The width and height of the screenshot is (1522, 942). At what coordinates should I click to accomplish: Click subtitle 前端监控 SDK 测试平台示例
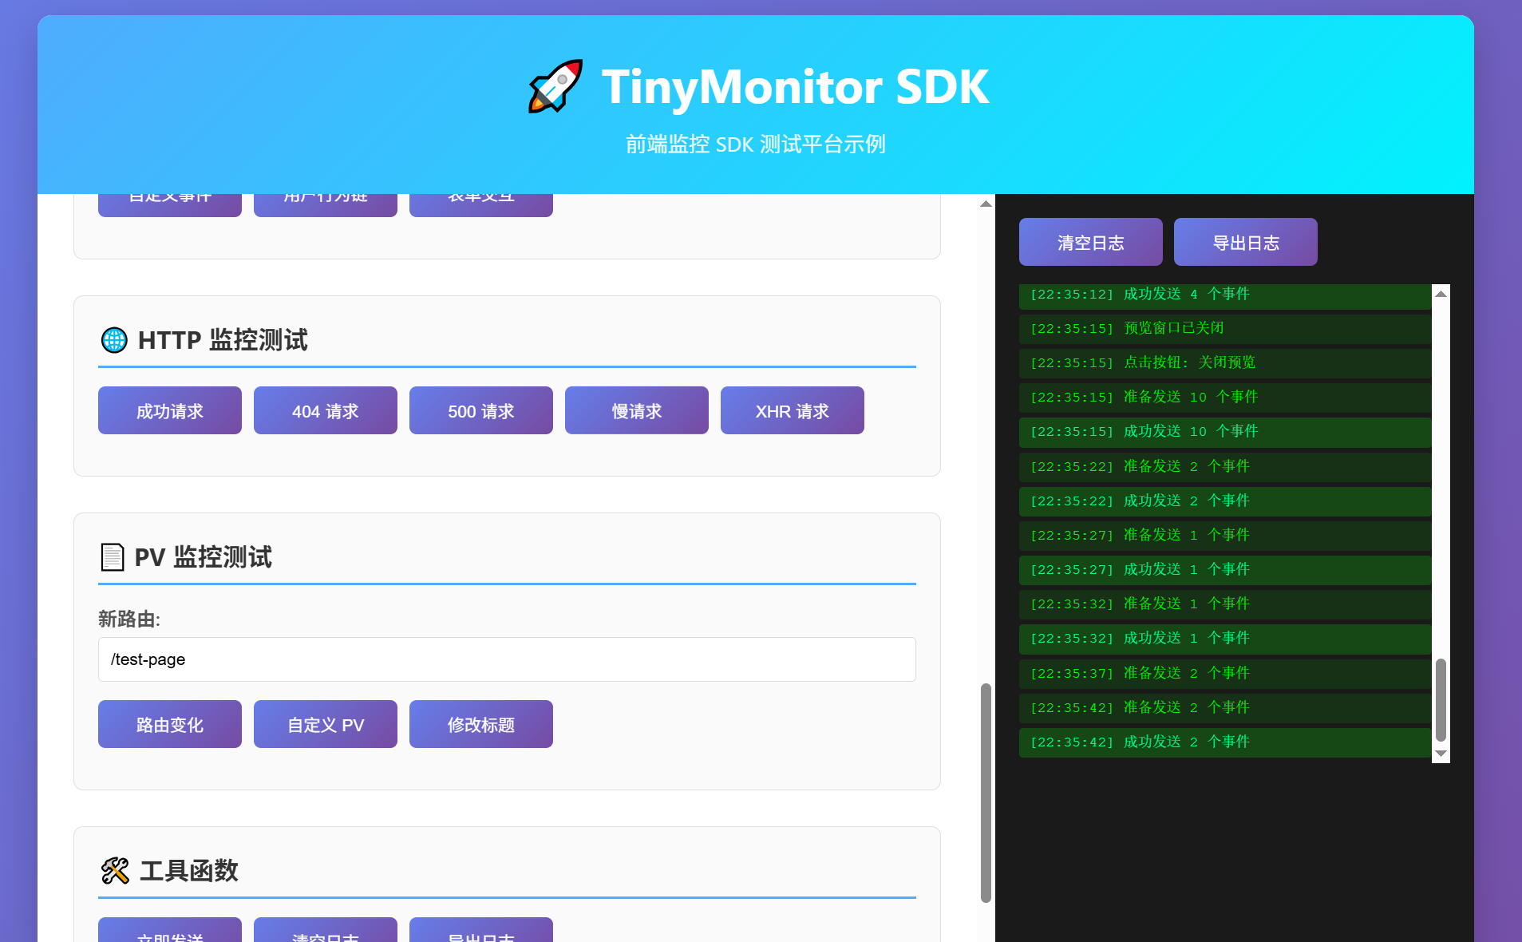[756, 144]
